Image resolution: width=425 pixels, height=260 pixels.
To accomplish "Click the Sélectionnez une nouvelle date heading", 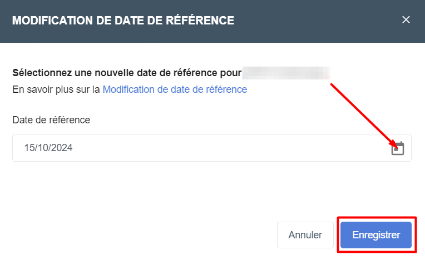I will pos(127,73).
